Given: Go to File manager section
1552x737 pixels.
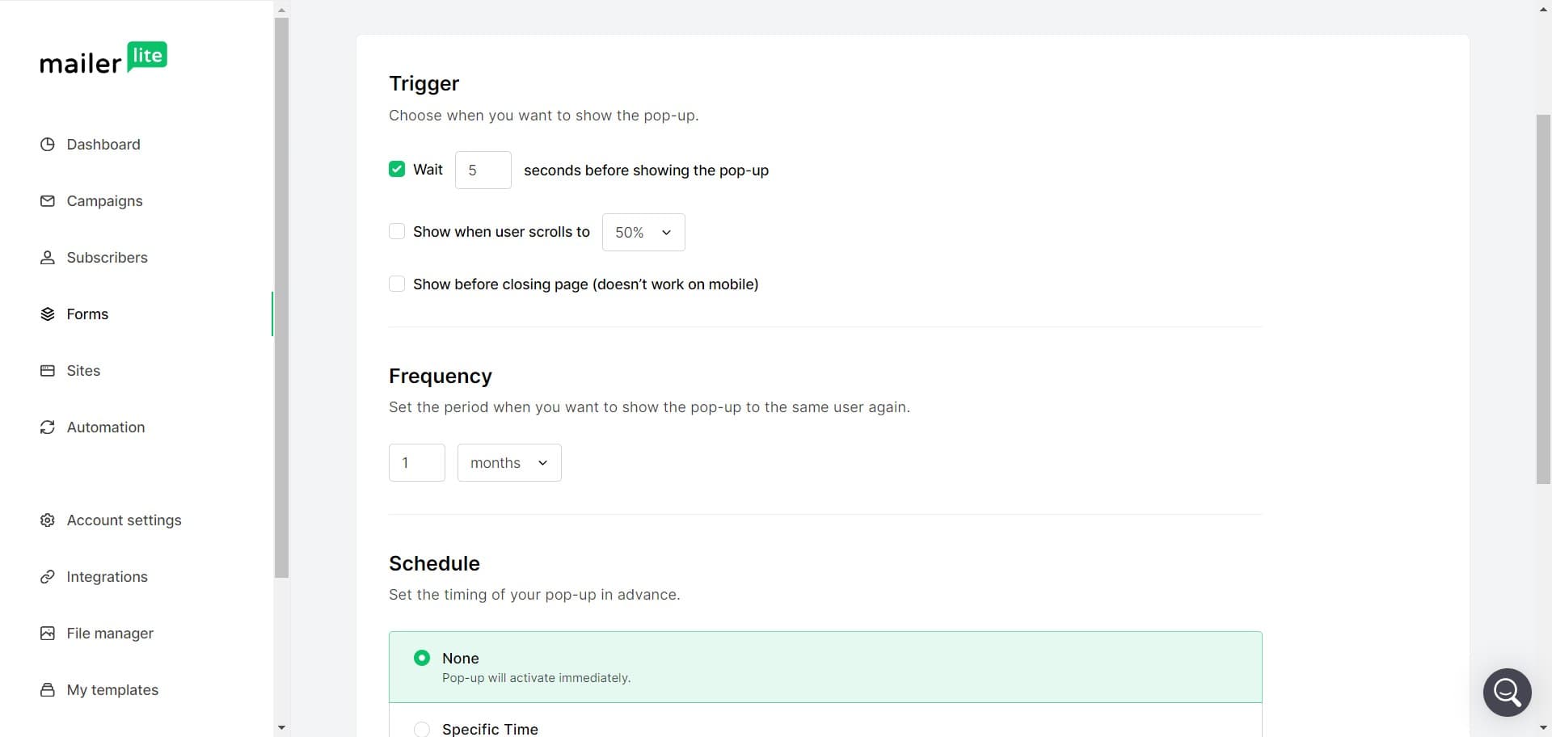Looking at the screenshot, I should point(110,634).
